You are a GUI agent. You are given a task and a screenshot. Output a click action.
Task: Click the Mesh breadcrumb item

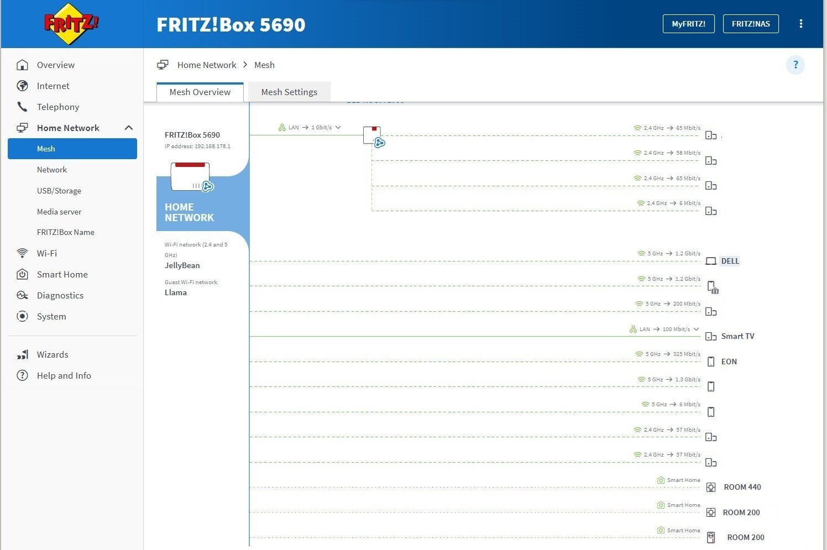click(x=264, y=65)
